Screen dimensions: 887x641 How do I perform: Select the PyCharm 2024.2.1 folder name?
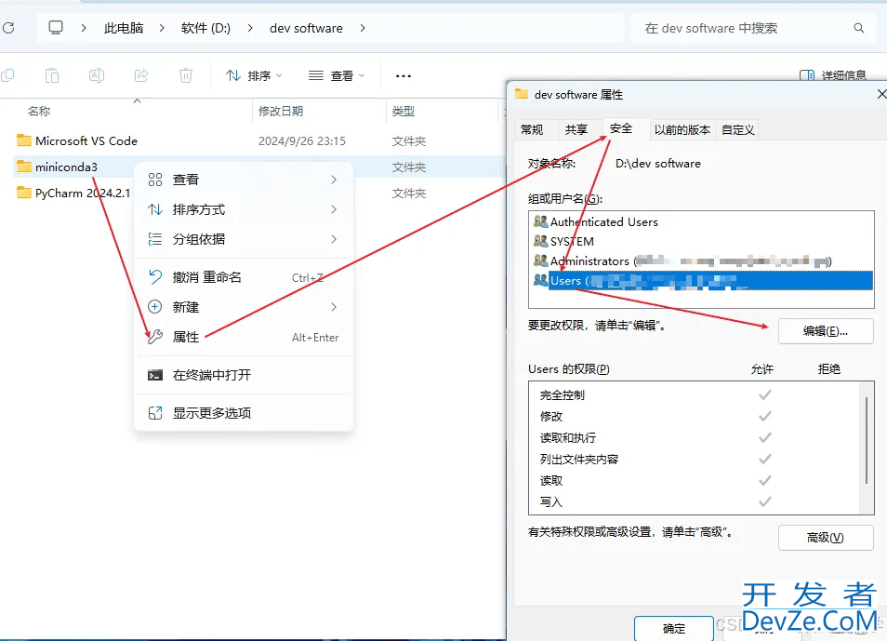[83, 194]
